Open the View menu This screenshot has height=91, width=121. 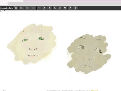(33, 8)
